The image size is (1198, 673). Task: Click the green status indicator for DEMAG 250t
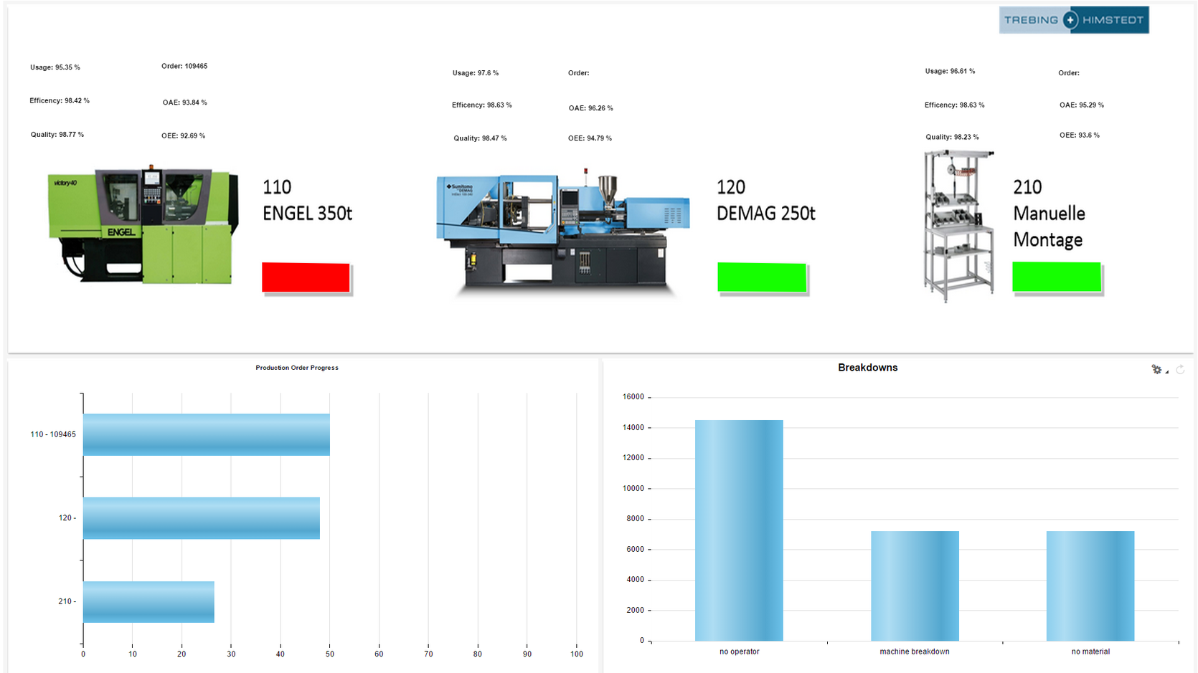point(761,277)
